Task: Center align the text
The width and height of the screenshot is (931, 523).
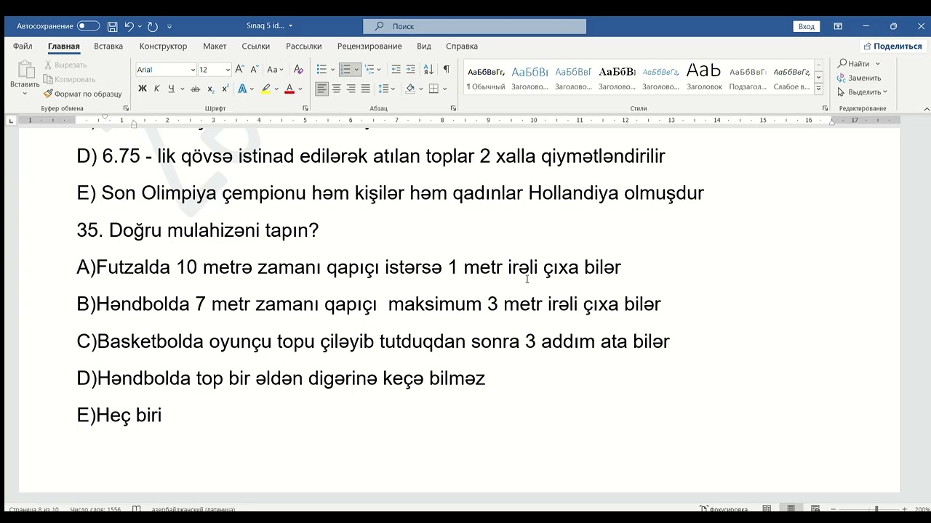Action: [336, 89]
